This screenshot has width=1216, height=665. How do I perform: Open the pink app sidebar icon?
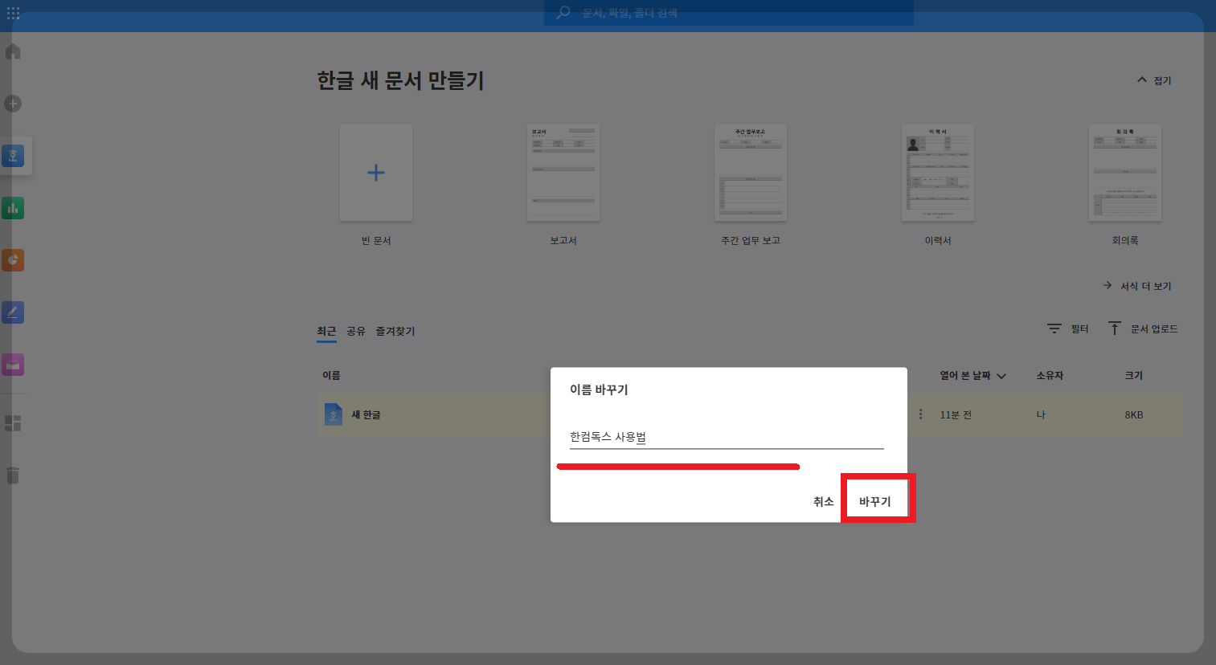[13, 365]
